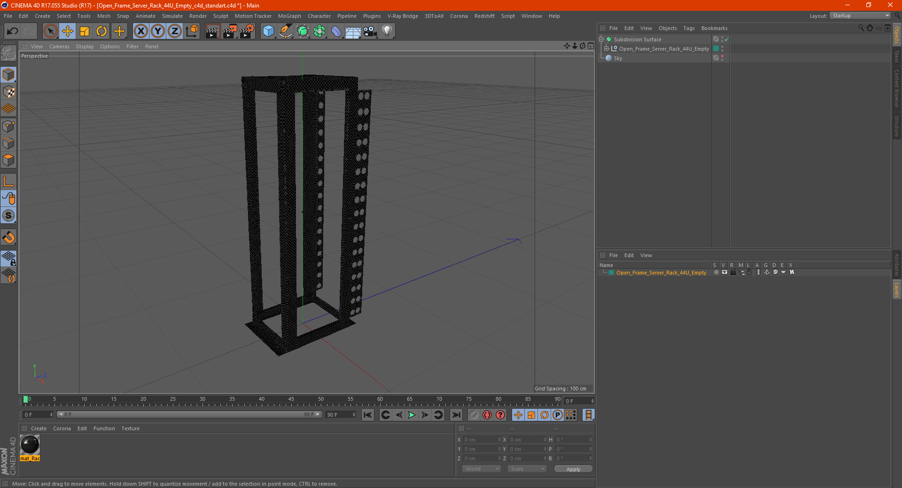902x488 pixels.
Task: Open the World coordinate dropdown
Action: (x=482, y=469)
